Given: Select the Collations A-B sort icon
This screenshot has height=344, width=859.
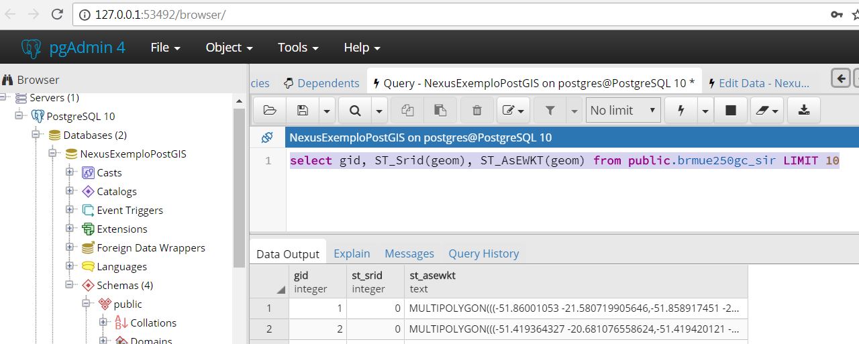Looking at the screenshot, I should click(121, 323).
